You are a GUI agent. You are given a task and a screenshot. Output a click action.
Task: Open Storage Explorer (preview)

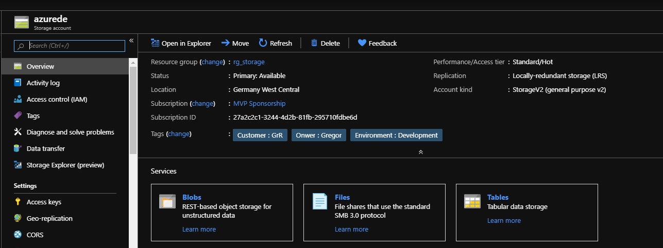pyautogui.click(x=64, y=165)
